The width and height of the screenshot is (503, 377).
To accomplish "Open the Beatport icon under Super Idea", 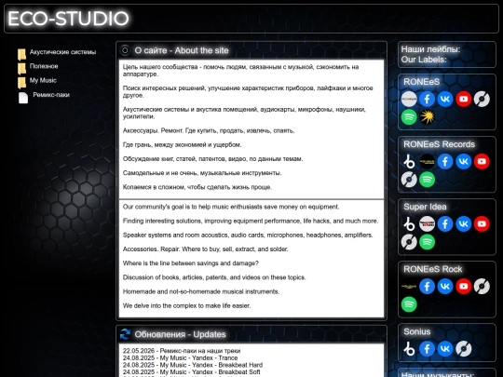I will click(x=409, y=224).
